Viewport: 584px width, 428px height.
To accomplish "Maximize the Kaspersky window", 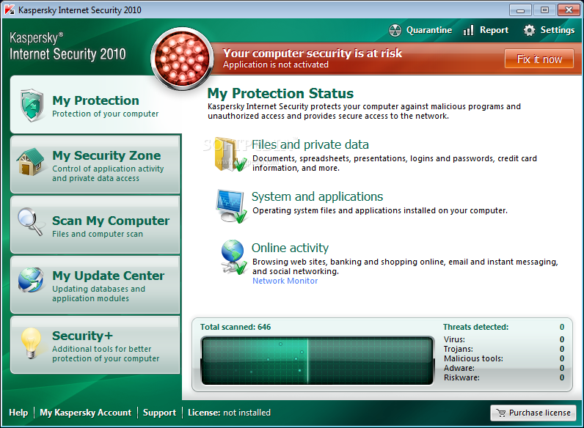I will (x=544, y=10).
